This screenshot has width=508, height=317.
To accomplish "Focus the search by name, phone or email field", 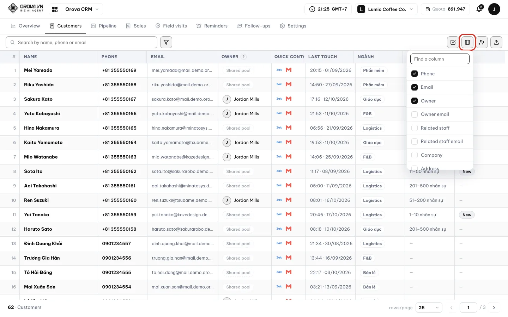I will (x=81, y=42).
